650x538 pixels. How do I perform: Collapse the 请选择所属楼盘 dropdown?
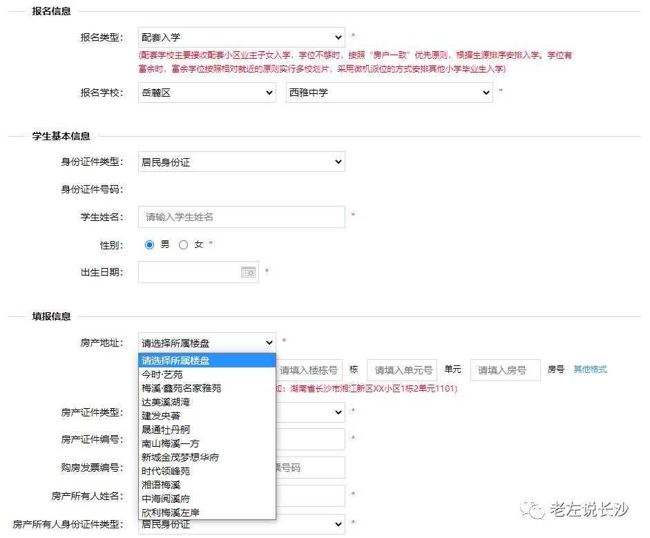(207, 343)
